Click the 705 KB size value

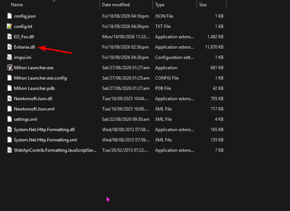click(x=217, y=98)
